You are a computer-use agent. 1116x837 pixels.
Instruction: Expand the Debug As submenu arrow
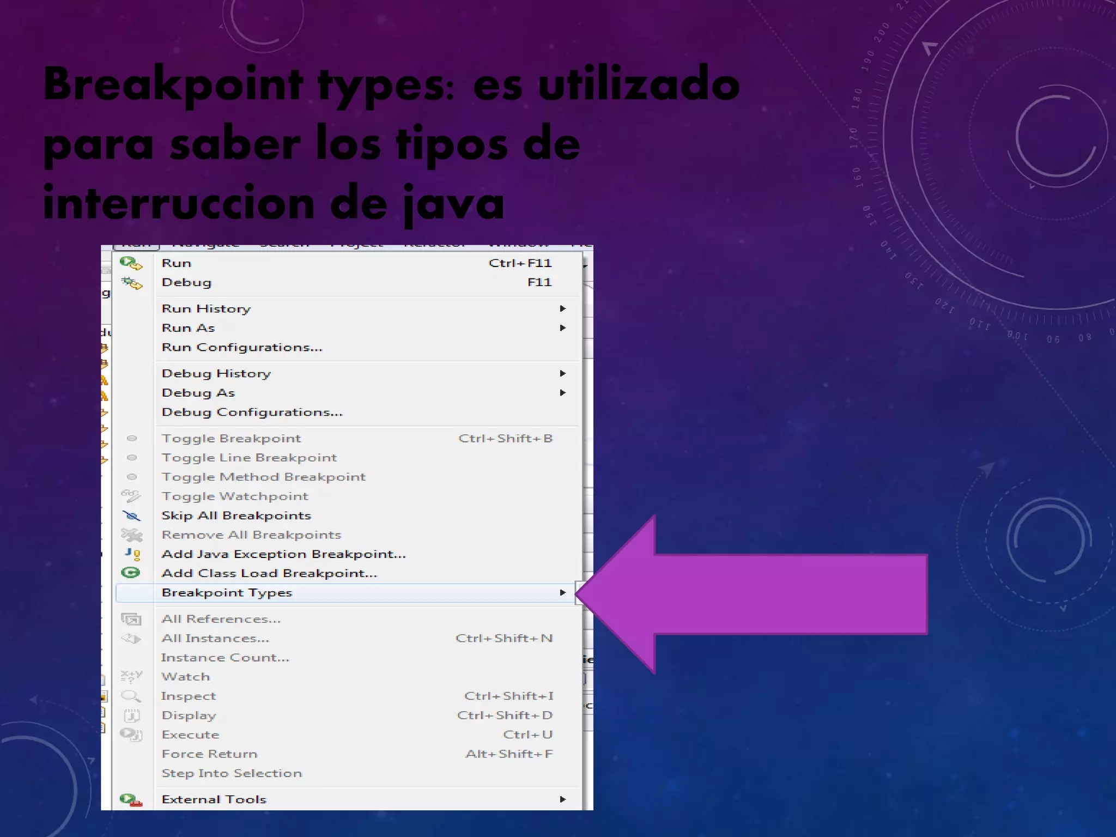coord(563,392)
